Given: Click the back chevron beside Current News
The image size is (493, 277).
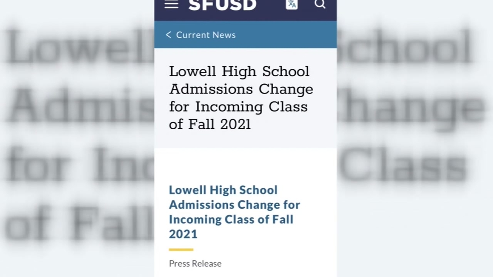Looking at the screenshot, I should [168, 35].
